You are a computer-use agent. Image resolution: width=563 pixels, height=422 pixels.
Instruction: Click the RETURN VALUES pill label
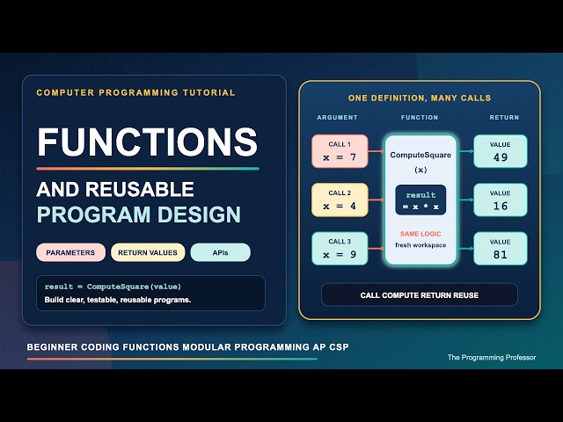pos(148,252)
